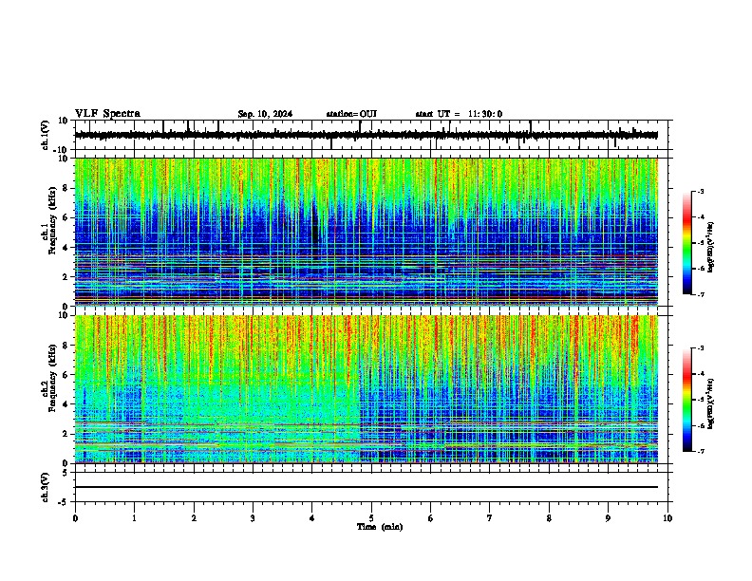The image size is (752, 581).
Task: Click the "-10" tick on ch.1(V) axis
Action: tap(62, 150)
